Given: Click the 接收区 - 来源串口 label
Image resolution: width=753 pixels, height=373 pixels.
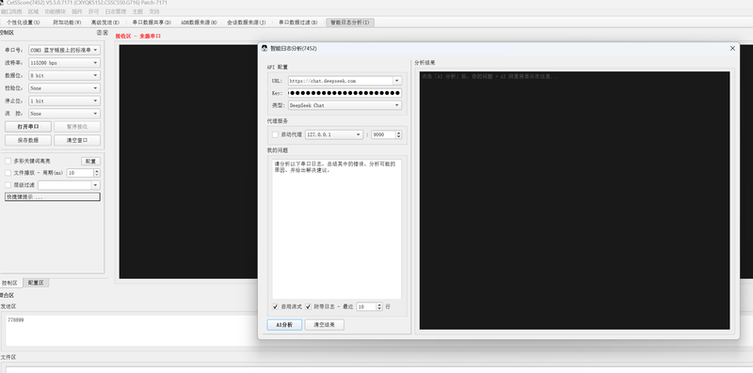Looking at the screenshot, I should tap(137, 36).
